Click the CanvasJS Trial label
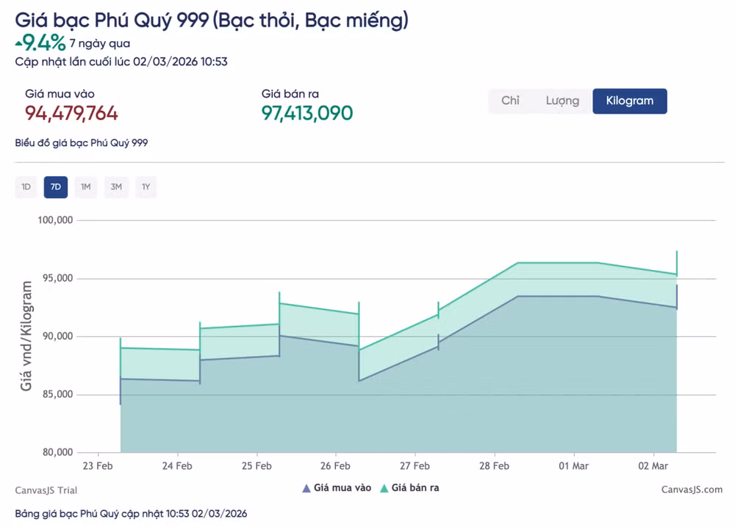735x527 pixels. click(x=48, y=490)
